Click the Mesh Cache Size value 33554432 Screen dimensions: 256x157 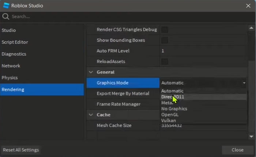(x=172, y=126)
